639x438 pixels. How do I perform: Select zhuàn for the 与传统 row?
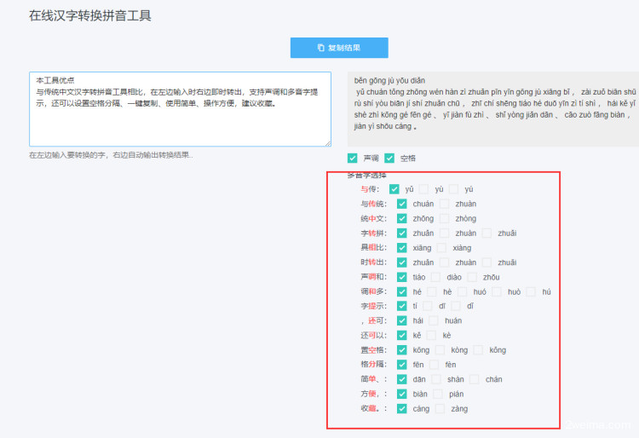445,204
